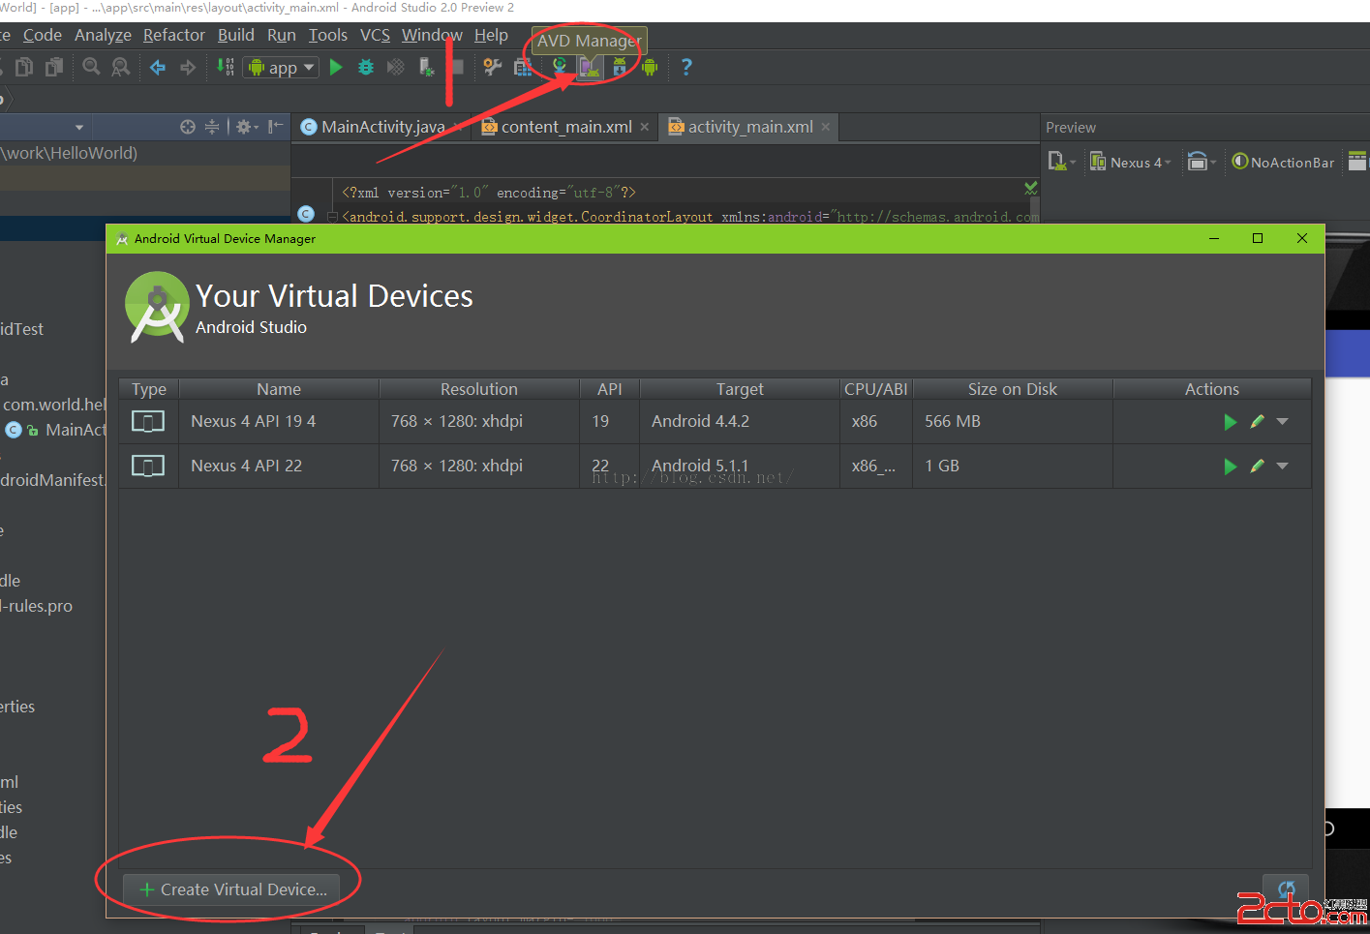This screenshot has width=1370, height=934.
Task: Click the Stop square button in toolbar
Action: point(457,67)
